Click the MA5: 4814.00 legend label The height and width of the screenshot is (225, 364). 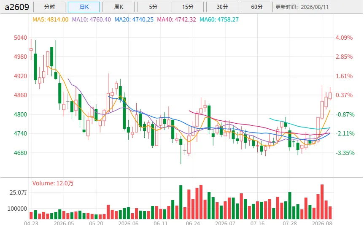pyautogui.click(x=50, y=19)
